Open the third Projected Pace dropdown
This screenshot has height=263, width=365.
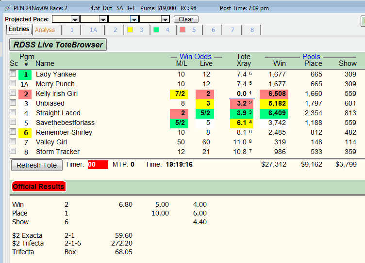[x=134, y=19]
